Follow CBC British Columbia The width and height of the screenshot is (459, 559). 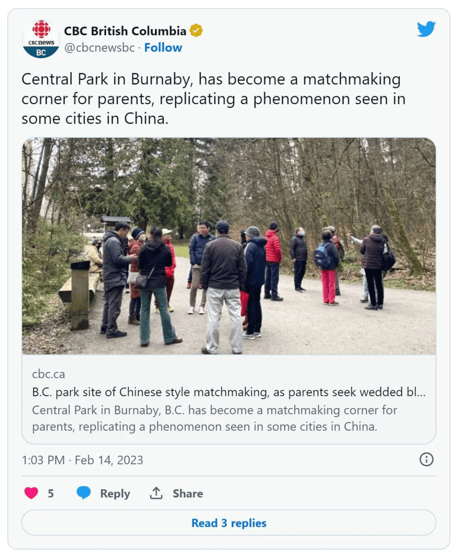pos(163,48)
